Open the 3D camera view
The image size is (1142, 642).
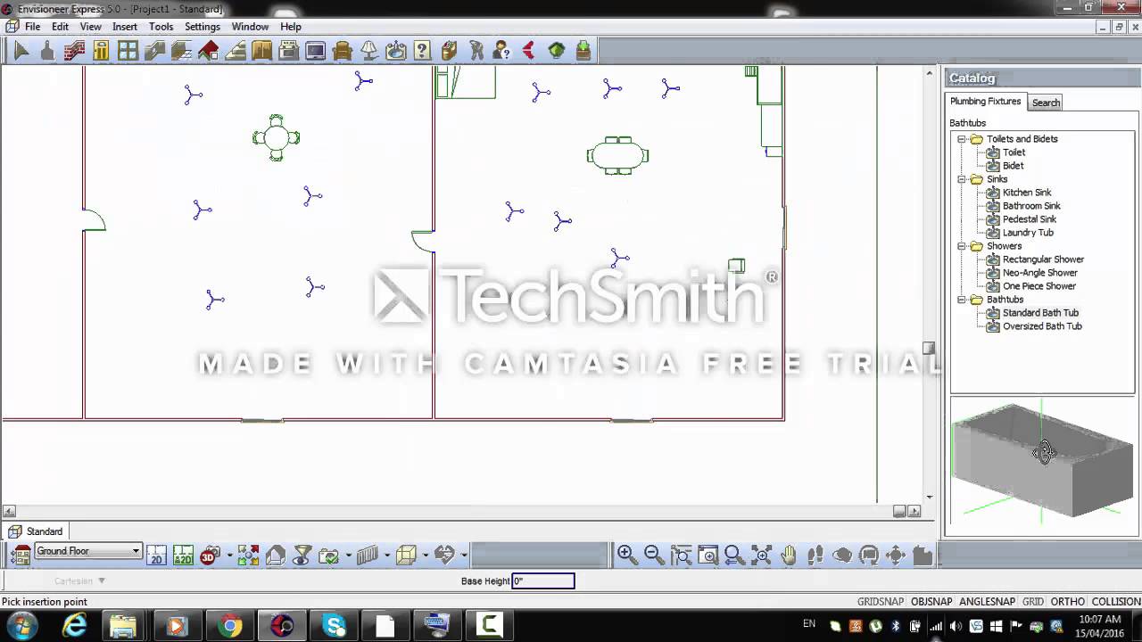coord(210,556)
